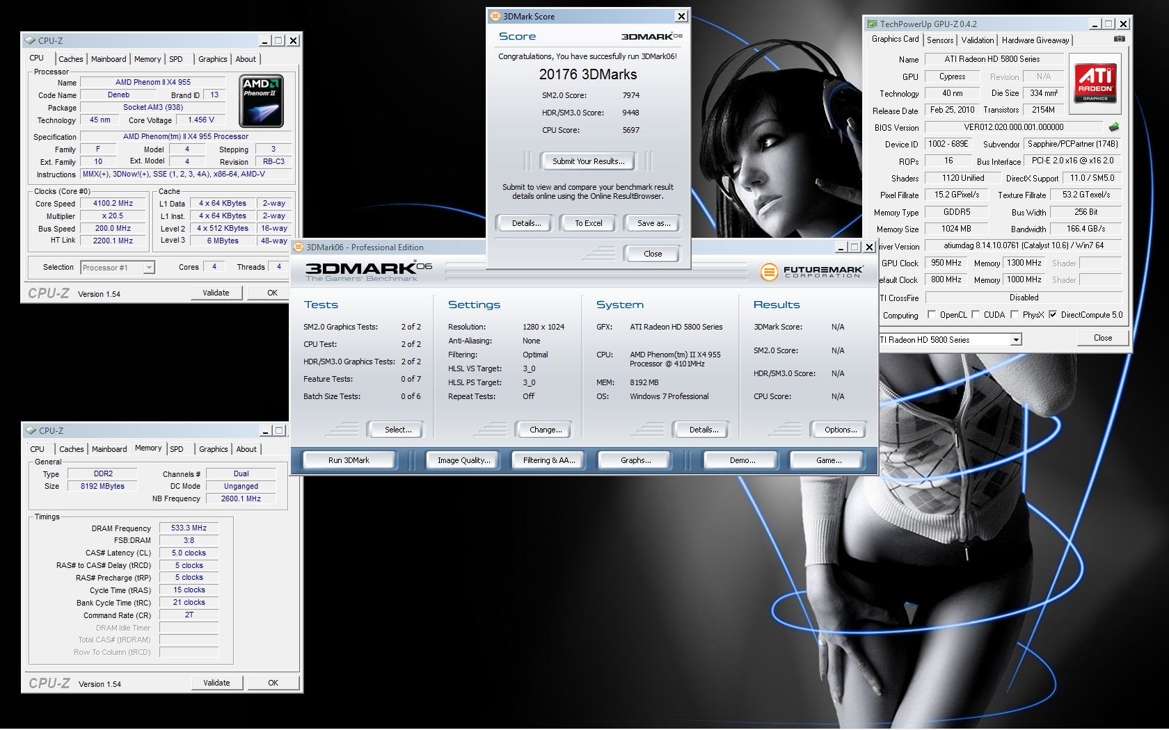Click the DRAM Frequency value 533.3 MHz
Screen dimensions: 1169x730
(189, 528)
